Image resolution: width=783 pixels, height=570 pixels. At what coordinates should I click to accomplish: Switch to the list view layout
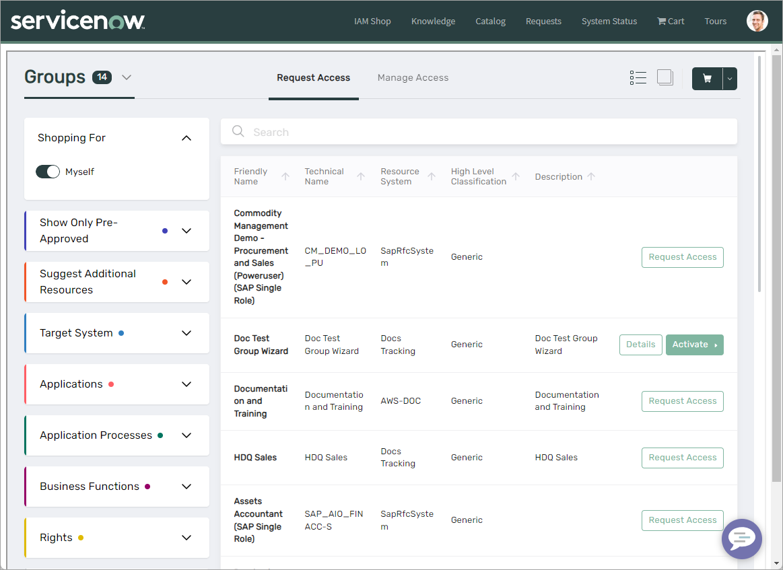coord(638,77)
